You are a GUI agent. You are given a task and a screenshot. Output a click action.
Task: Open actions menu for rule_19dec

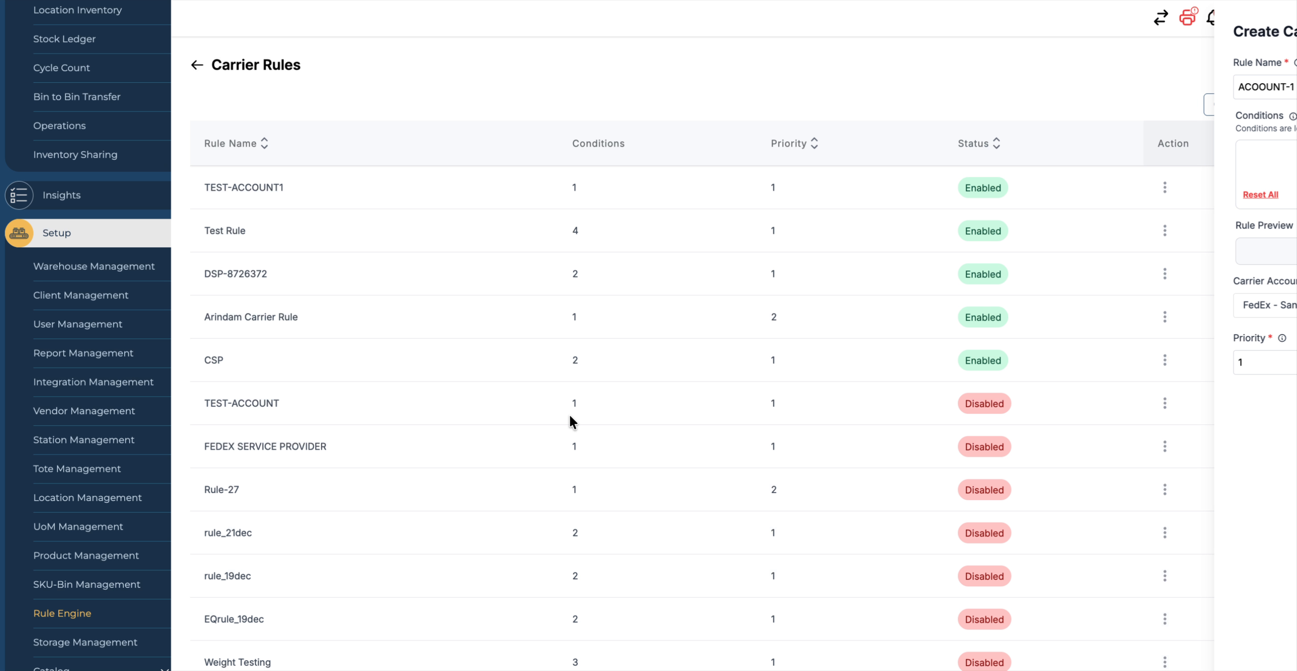tap(1165, 576)
